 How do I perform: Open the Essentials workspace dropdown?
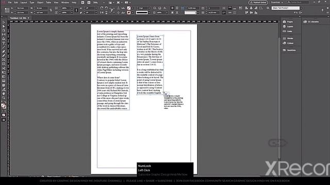point(277,3)
